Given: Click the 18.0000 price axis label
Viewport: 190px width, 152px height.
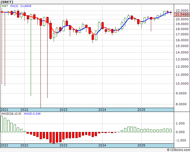Looking at the screenshot, I should 182,29.
